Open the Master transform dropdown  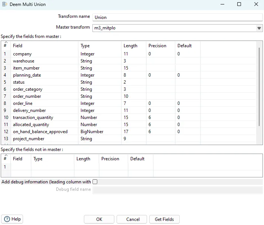click(x=259, y=28)
